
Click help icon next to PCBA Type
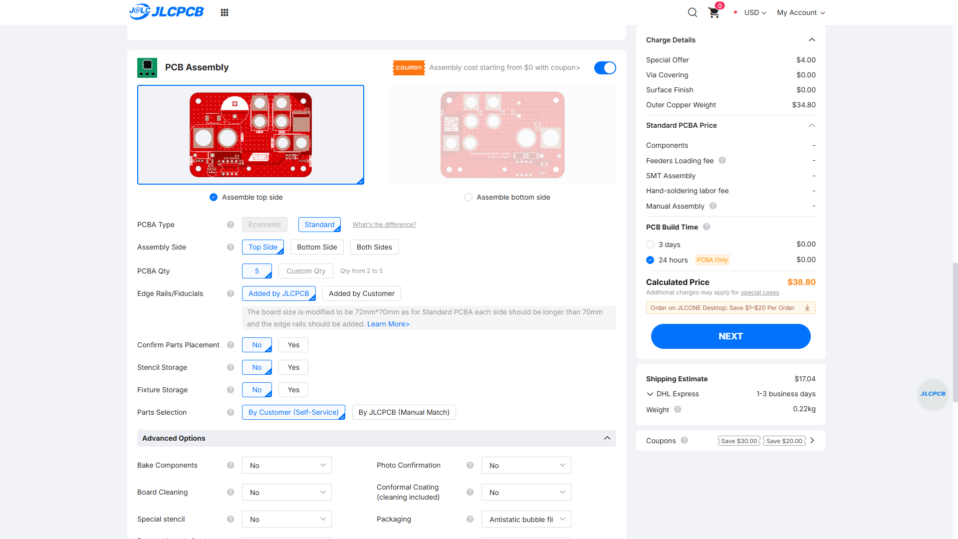click(x=231, y=225)
